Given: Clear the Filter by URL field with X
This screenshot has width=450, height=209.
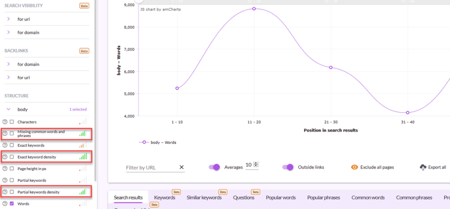Looking at the screenshot, I should click(181, 167).
